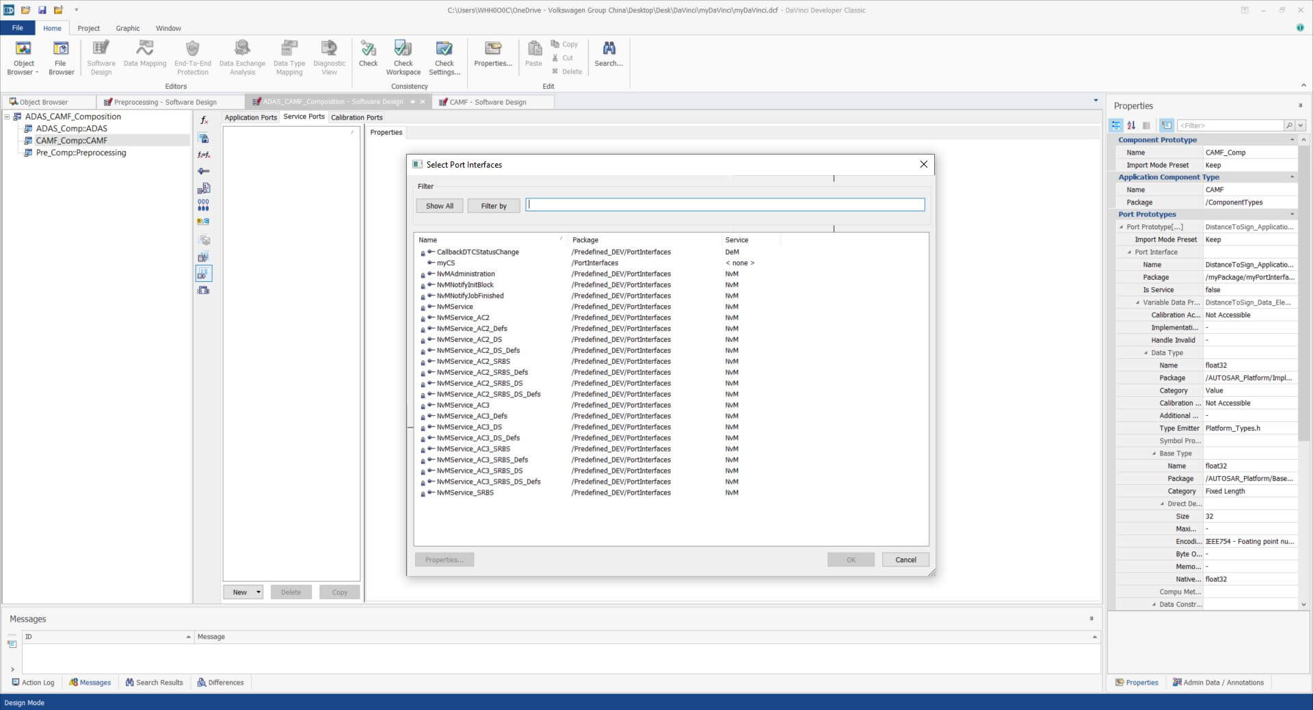Open the New button dropdown arrow
The width and height of the screenshot is (1313, 710).
point(258,592)
